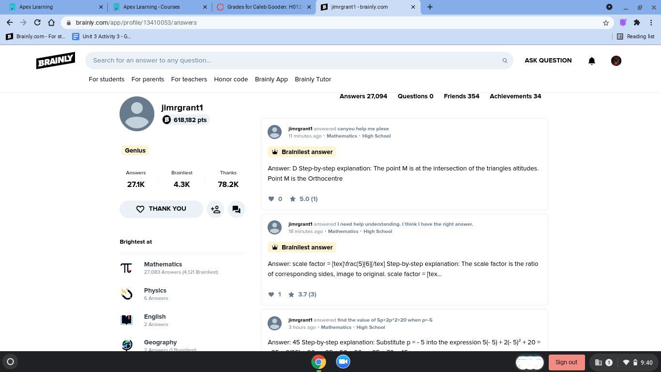Open the 'find the value of 5p+2p^2+20' question
Image resolution: width=661 pixels, height=372 pixels.
point(385,320)
